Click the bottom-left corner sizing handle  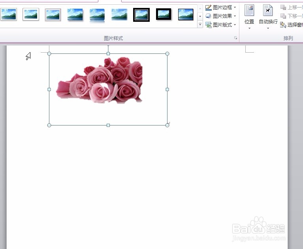[49, 125]
